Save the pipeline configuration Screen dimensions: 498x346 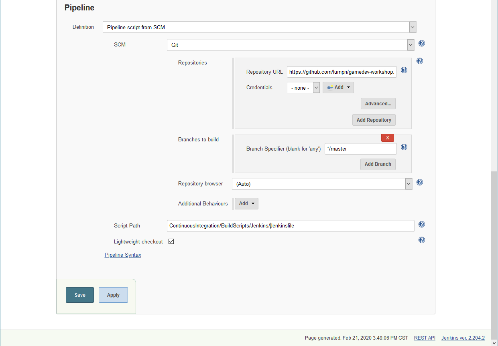(x=80, y=295)
